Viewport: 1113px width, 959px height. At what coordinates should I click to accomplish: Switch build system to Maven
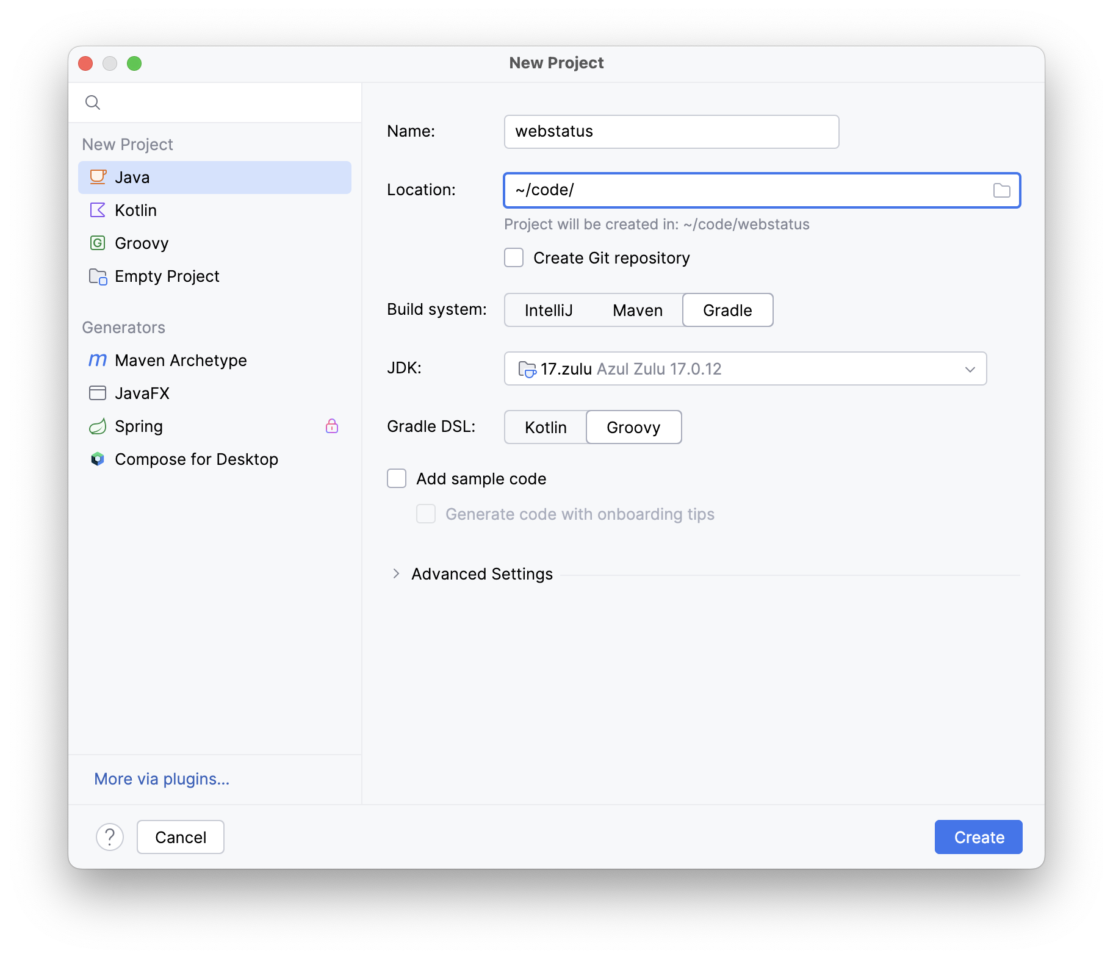[x=638, y=310]
